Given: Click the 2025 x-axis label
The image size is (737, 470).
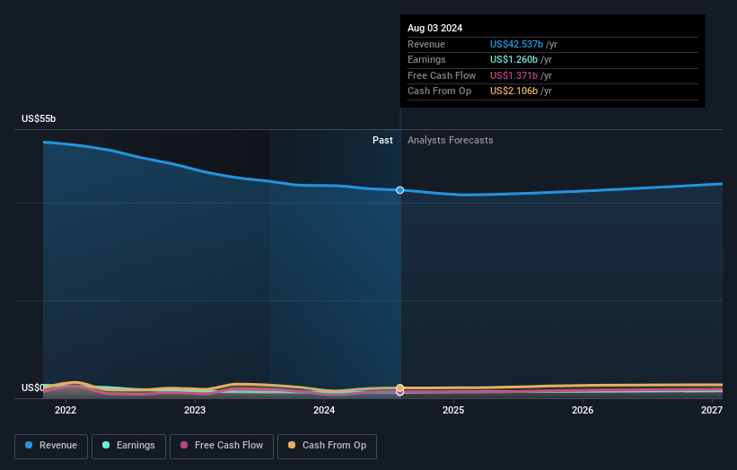Looking at the screenshot, I should pyautogui.click(x=453, y=410).
